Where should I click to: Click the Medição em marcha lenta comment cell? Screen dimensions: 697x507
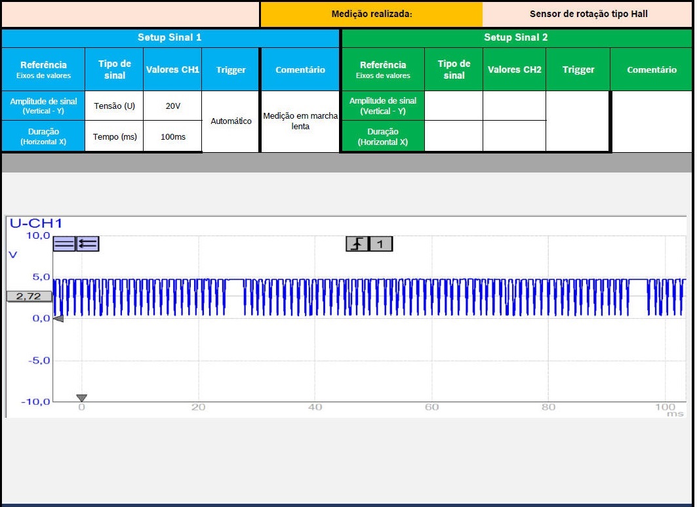(x=300, y=121)
